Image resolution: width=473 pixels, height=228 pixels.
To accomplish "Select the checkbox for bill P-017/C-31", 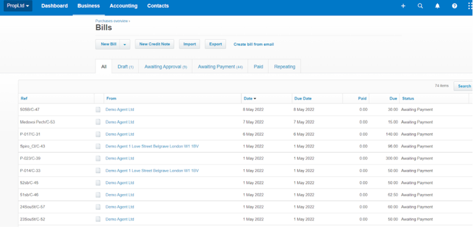I will pos(98,134).
